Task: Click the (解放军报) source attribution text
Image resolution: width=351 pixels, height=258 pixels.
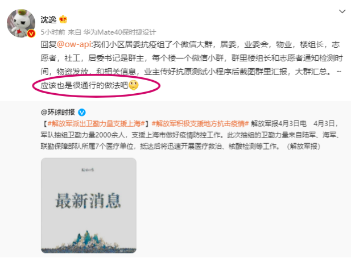Action: [303, 147]
